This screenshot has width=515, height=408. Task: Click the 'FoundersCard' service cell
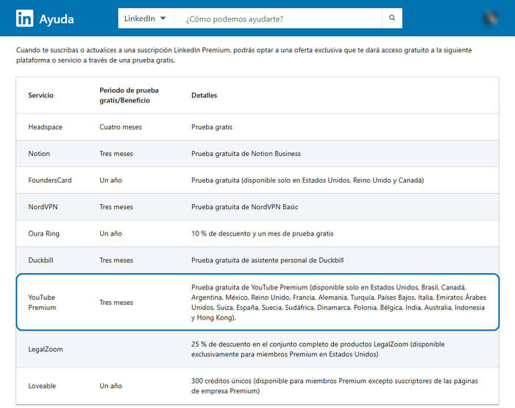[50, 180]
